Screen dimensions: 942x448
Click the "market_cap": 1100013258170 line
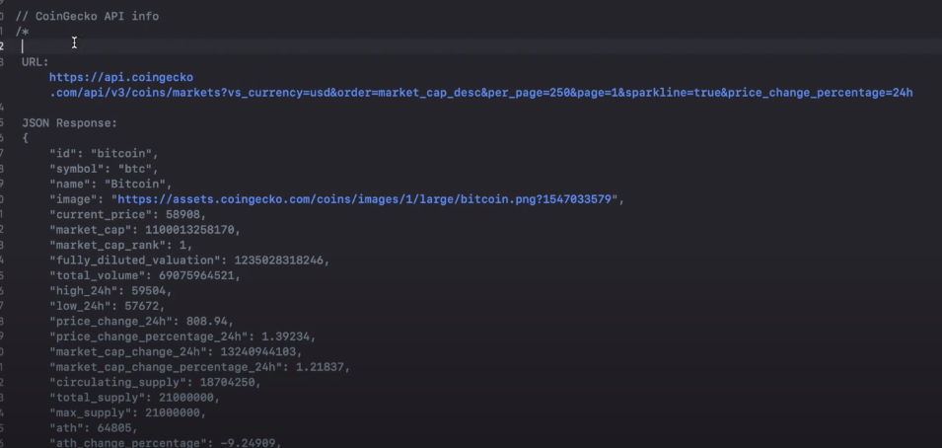pyautogui.click(x=145, y=230)
